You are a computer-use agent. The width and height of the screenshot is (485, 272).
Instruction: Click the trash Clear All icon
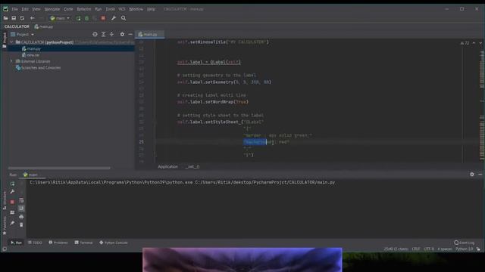point(21,225)
